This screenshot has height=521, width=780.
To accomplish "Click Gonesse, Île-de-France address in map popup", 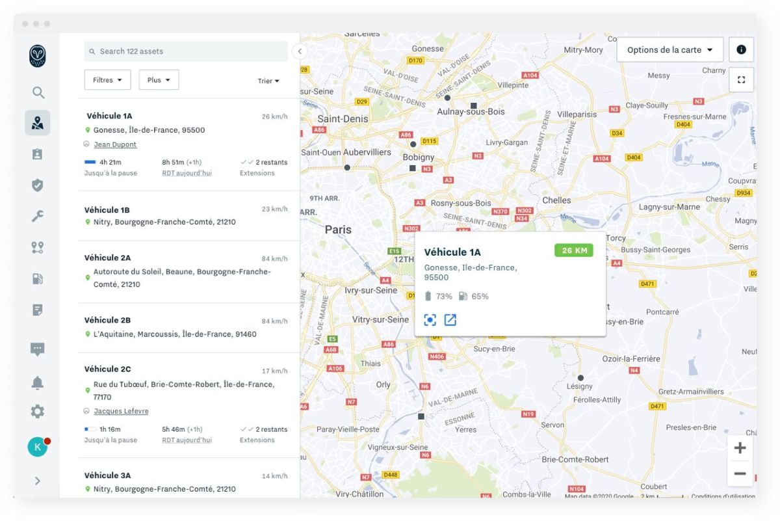I will 471,273.
